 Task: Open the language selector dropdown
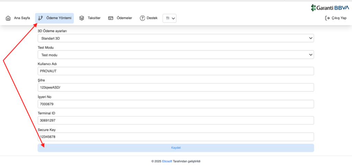tap(169, 18)
